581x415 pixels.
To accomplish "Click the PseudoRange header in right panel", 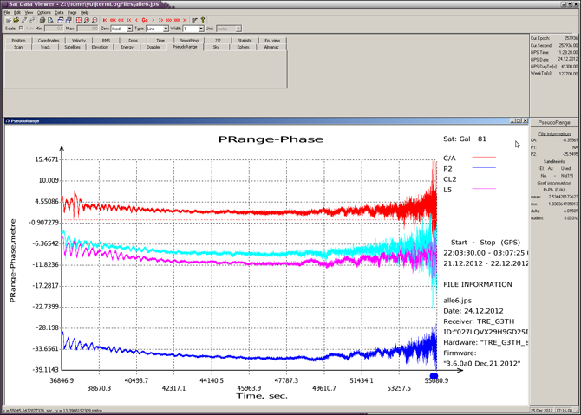I will click(x=554, y=122).
